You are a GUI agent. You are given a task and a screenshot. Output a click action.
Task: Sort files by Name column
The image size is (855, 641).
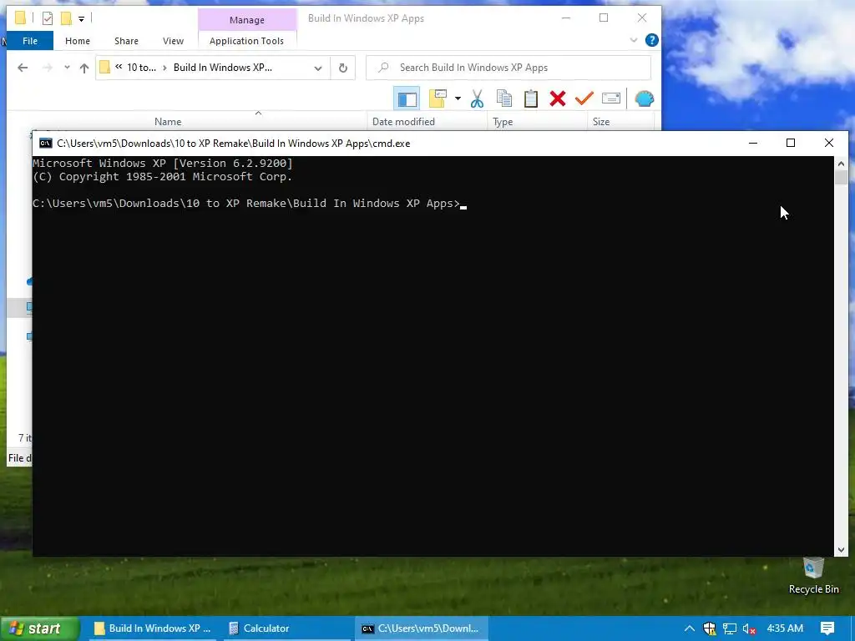coord(168,122)
